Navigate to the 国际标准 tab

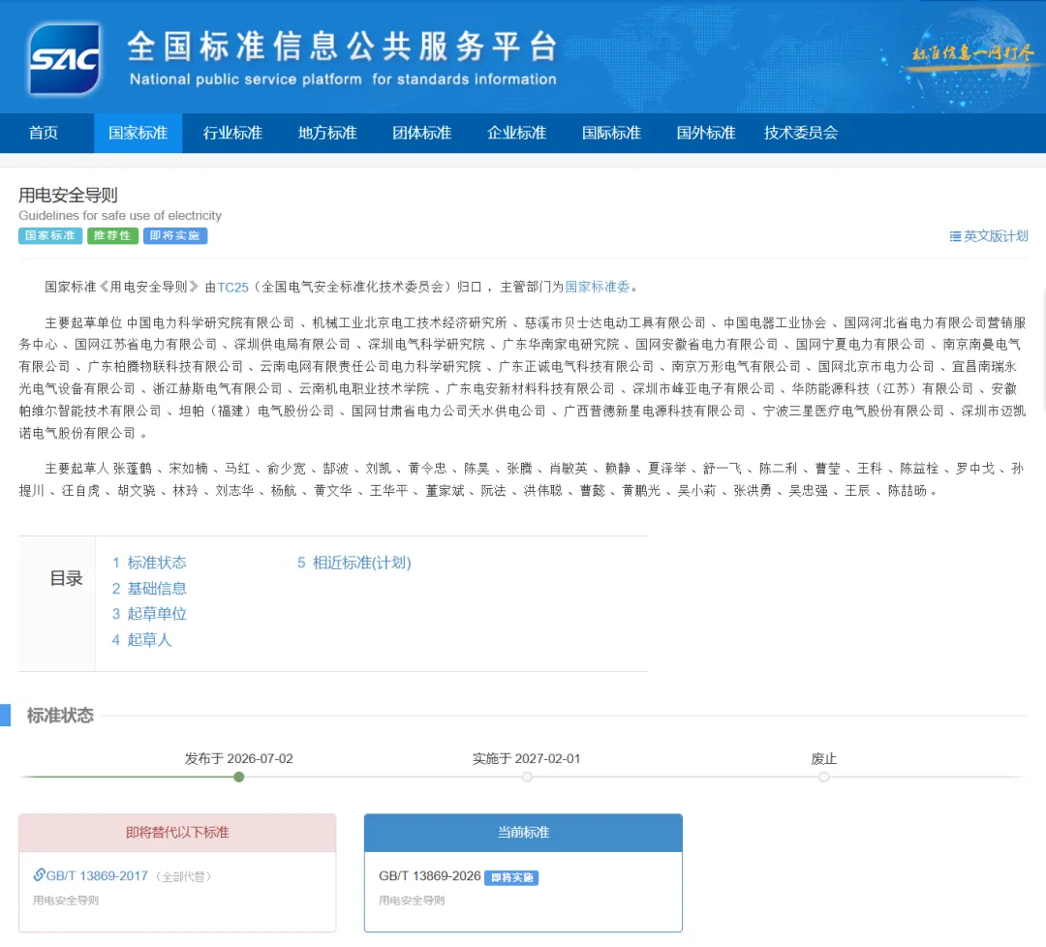click(x=612, y=133)
